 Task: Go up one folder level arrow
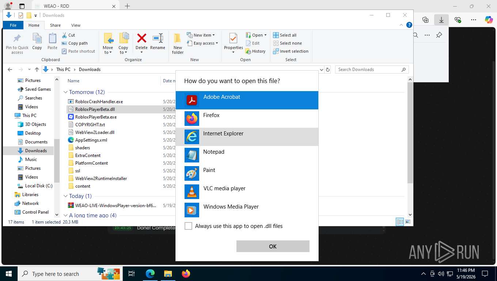point(37,70)
